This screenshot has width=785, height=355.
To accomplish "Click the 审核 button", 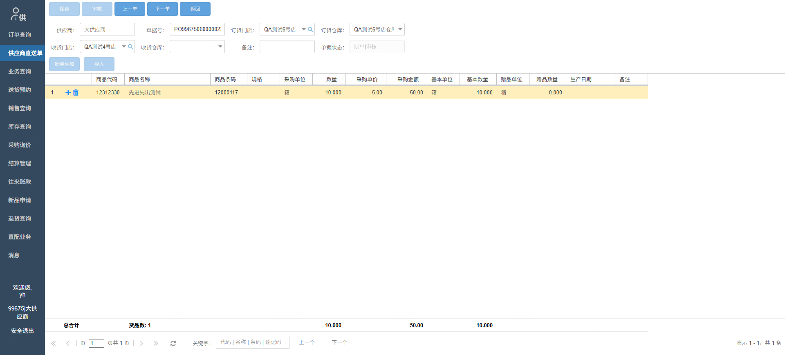I will click(97, 9).
